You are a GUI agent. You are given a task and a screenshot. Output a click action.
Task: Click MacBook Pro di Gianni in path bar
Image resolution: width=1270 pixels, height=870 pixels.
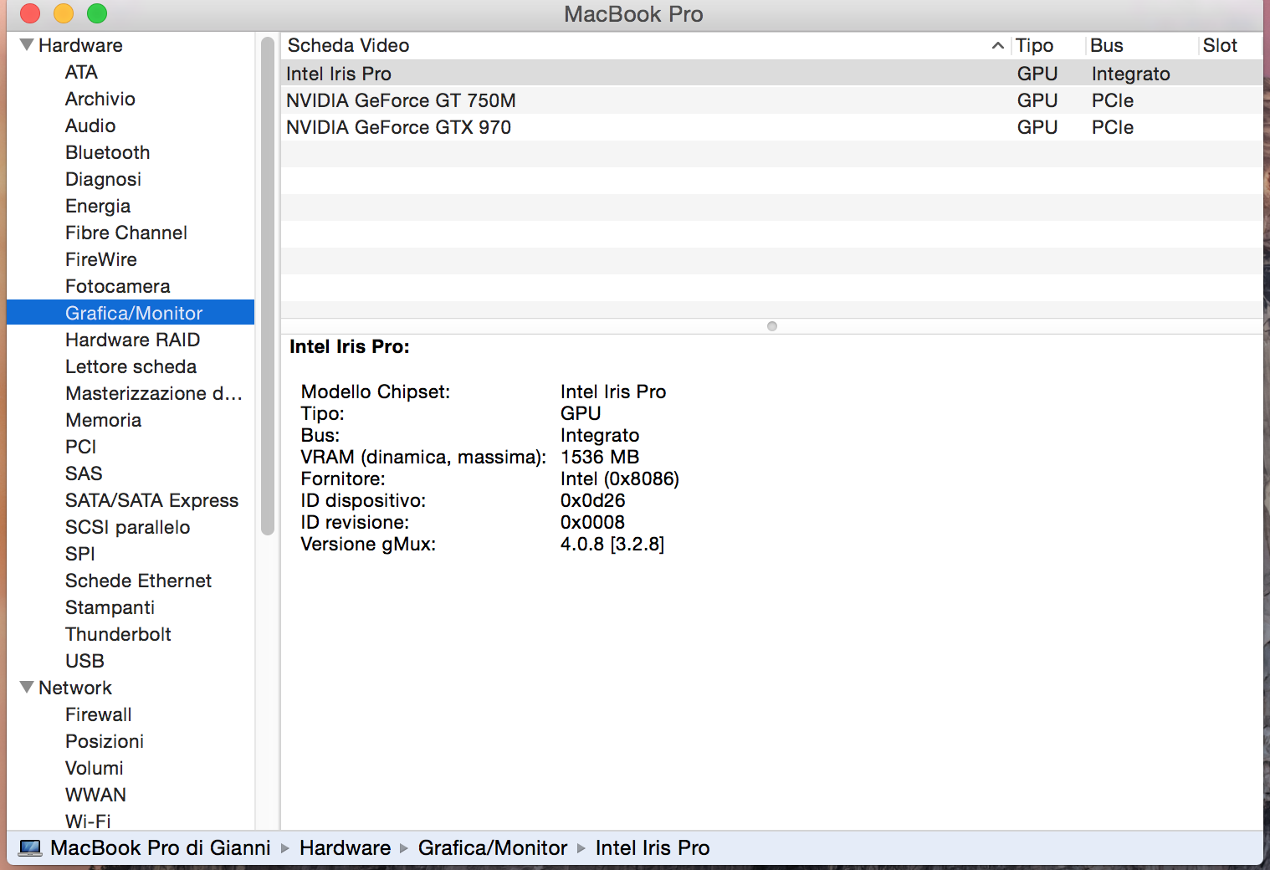tap(161, 847)
